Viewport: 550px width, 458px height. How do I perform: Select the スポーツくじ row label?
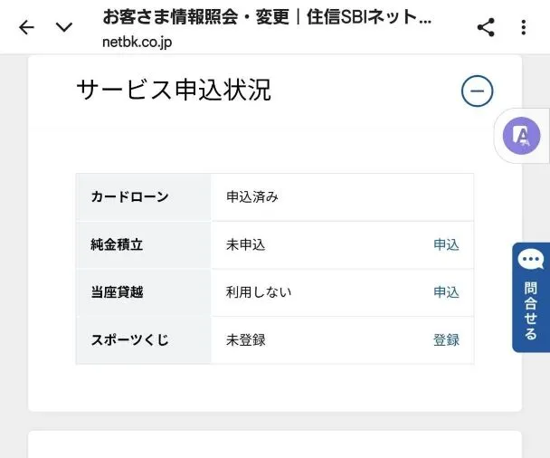tap(129, 340)
